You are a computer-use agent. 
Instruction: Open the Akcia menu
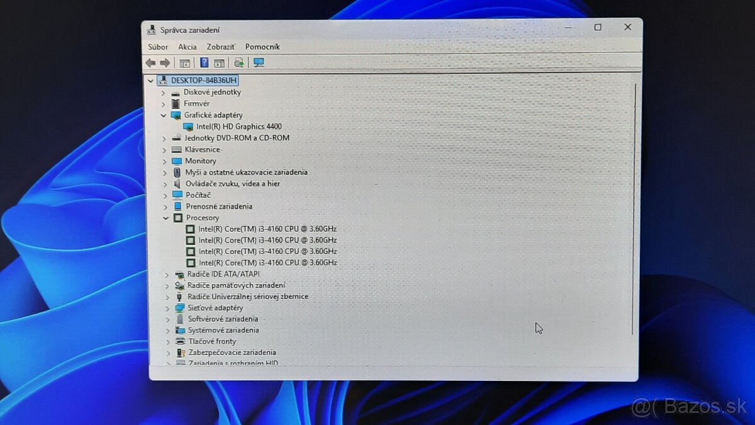pyautogui.click(x=187, y=47)
